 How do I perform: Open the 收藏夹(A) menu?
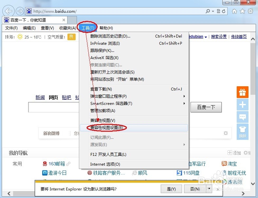coord(68,28)
